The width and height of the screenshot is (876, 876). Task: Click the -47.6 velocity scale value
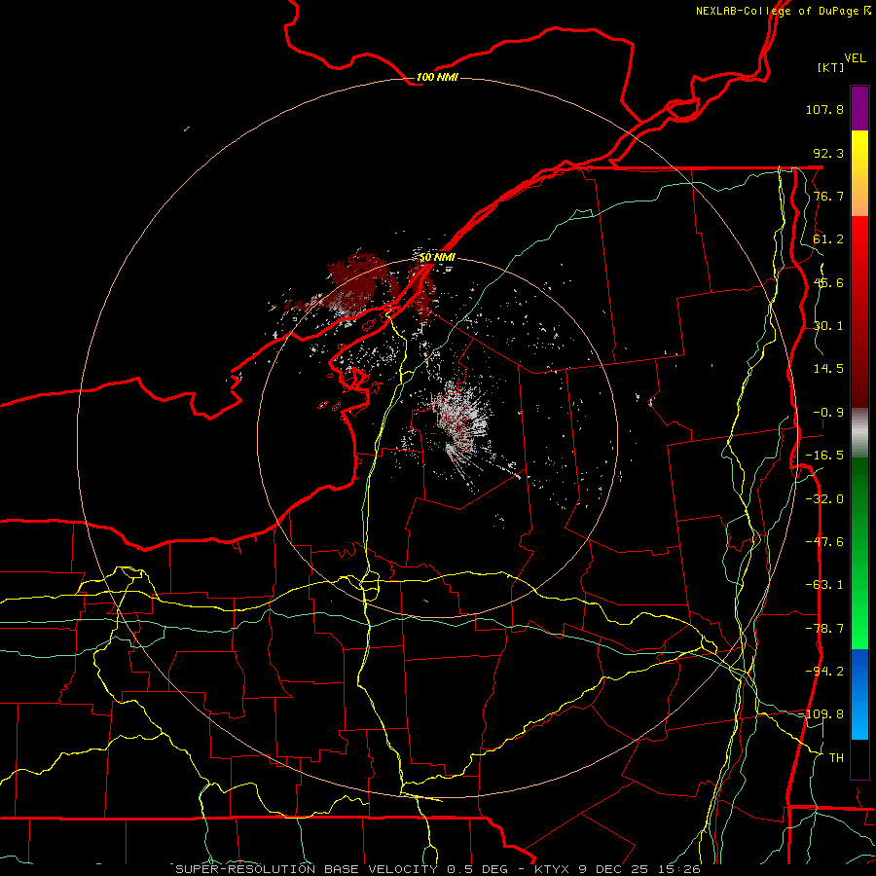[824, 542]
